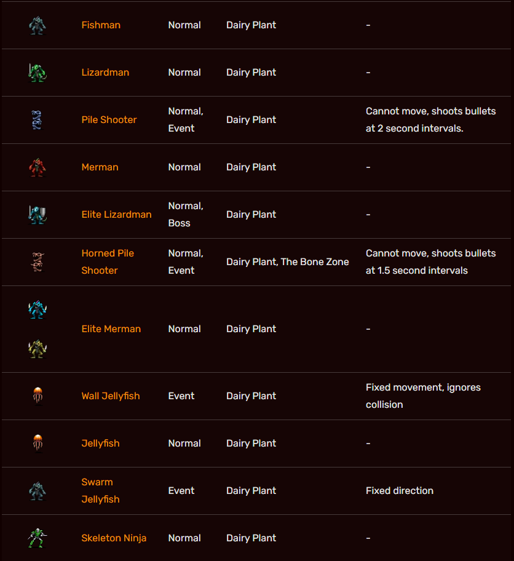Select the Pile Shooter sprite in the Normal, Event row
The height and width of the screenshot is (561, 514).
[x=37, y=120]
